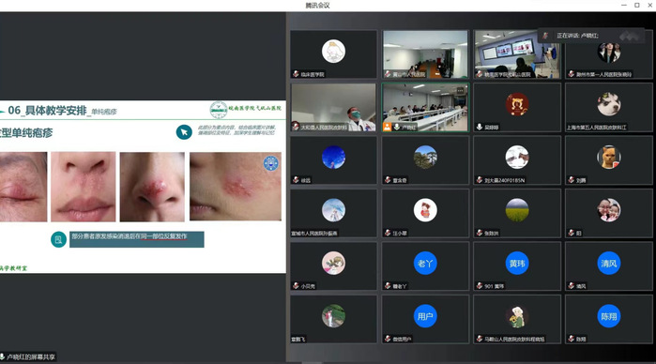Click the blue 用户 avatar circle
This screenshot has width=656, height=364.
(x=425, y=316)
